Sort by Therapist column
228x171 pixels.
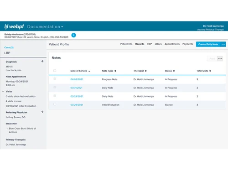(x=140, y=71)
